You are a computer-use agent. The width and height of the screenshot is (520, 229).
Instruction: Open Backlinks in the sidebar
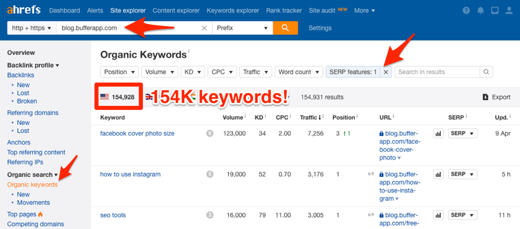[21, 75]
